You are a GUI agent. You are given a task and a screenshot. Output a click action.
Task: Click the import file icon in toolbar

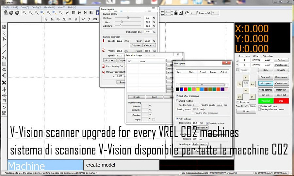click(x=6, y=13)
